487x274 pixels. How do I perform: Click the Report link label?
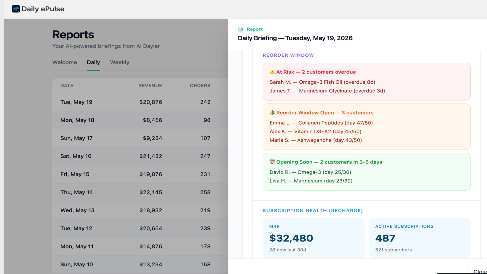point(254,29)
